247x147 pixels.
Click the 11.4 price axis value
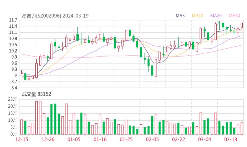click(13, 26)
